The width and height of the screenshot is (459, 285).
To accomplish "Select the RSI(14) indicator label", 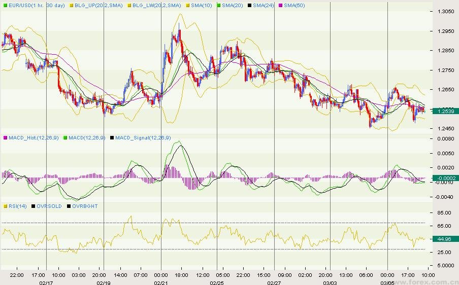I will [x=18, y=206].
